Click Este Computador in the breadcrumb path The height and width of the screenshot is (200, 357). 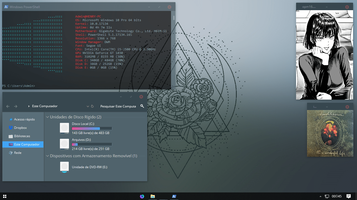[x=45, y=106]
